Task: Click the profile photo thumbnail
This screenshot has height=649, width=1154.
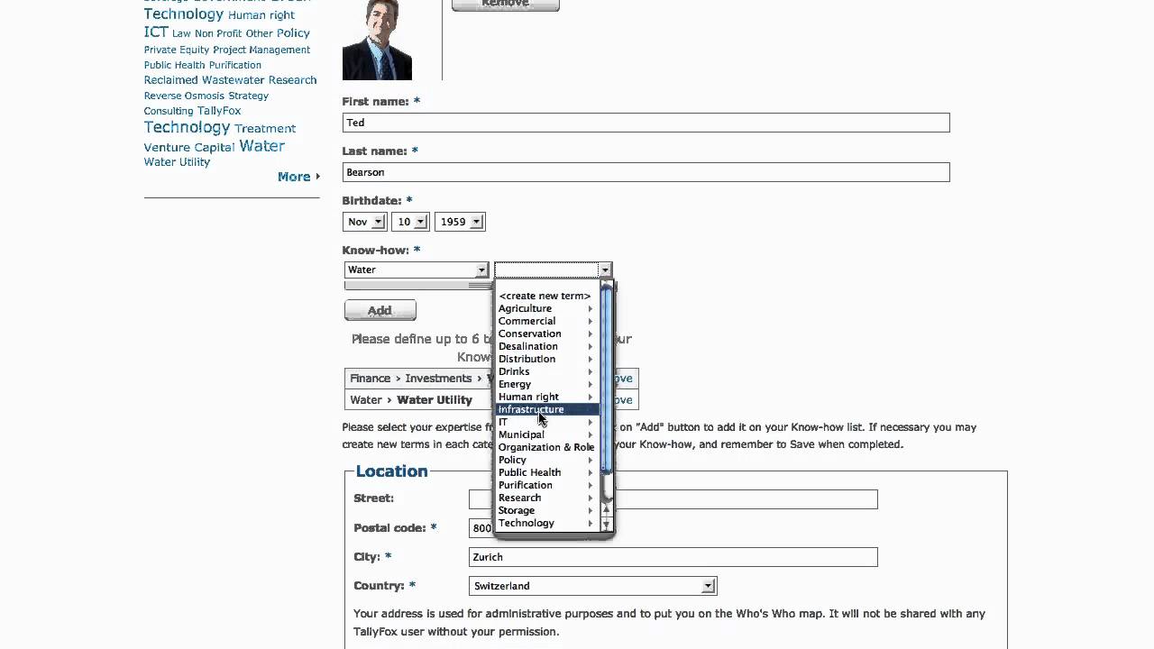Action: point(377,40)
